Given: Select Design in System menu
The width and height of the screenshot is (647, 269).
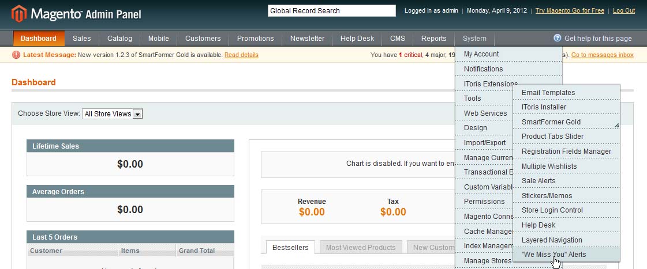Looking at the screenshot, I should pos(484,128).
